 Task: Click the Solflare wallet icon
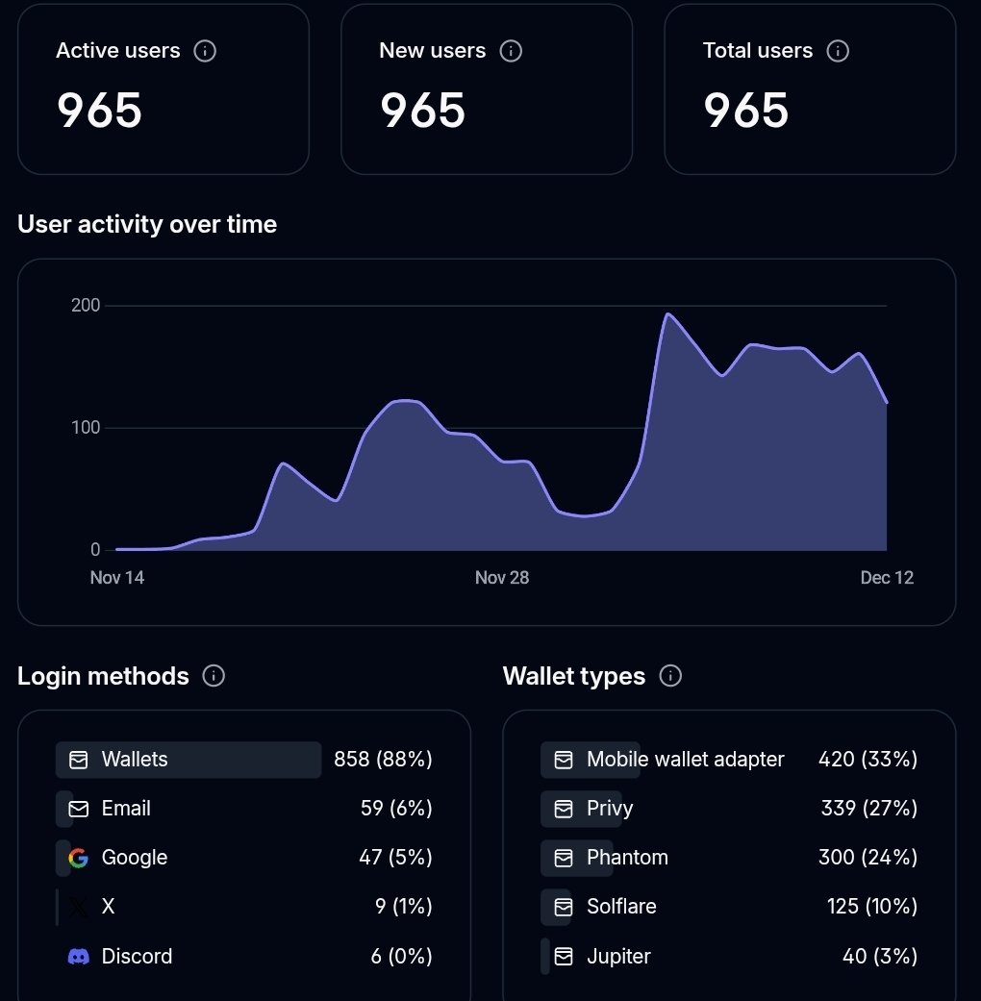click(563, 907)
